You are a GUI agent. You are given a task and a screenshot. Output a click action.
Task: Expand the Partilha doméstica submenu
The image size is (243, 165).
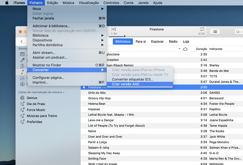(67, 45)
